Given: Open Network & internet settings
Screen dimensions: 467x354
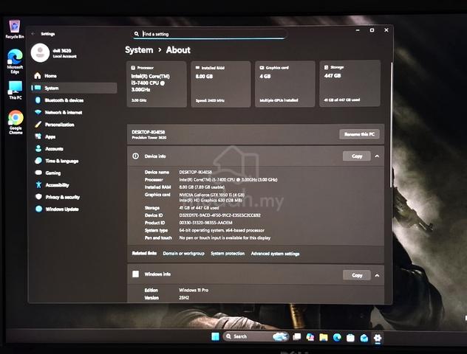Looking at the screenshot, I should click(x=74, y=112).
